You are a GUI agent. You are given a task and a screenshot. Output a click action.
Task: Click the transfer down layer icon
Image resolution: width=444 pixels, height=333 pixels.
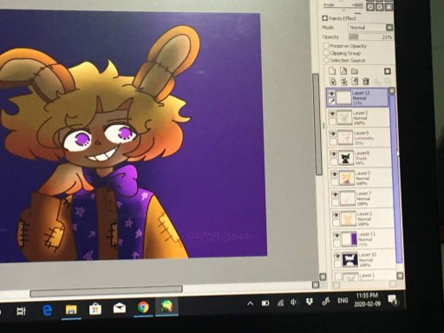(x=333, y=82)
